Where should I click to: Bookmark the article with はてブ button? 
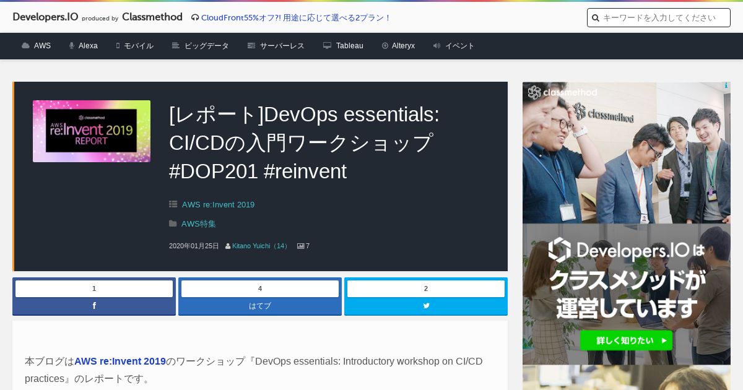260,306
